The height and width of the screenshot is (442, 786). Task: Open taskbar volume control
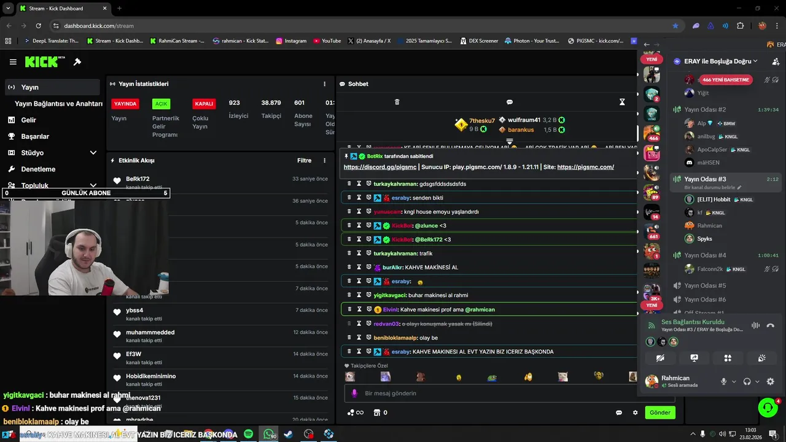(x=722, y=435)
